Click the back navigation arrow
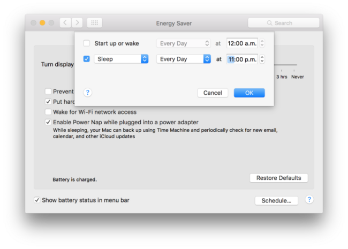The width and height of the screenshot is (348, 249). point(65,22)
